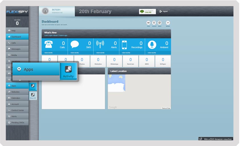Select Dashboard in the sidebar
This screenshot has width=240, height=146.
(x=17, y=37)
